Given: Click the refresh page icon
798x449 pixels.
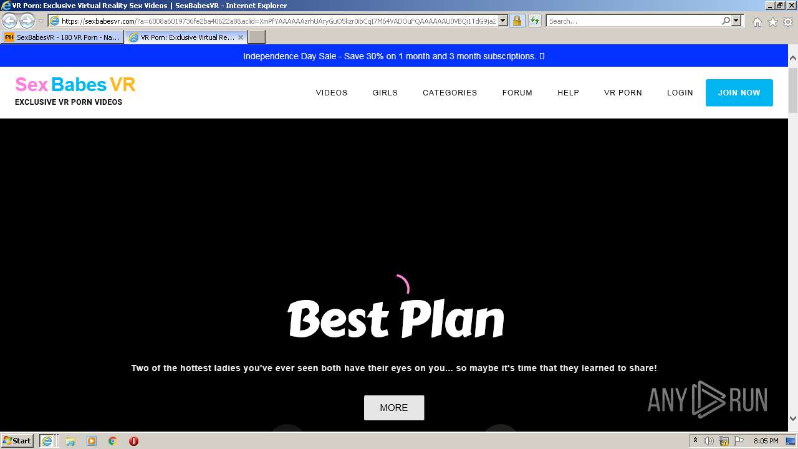Looking at the screenshot, I should pos(534,21).
